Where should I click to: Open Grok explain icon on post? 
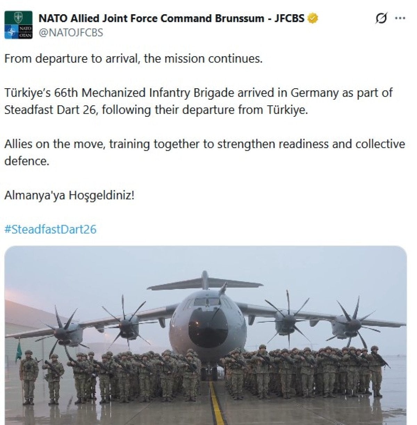(x=381, y=18)
